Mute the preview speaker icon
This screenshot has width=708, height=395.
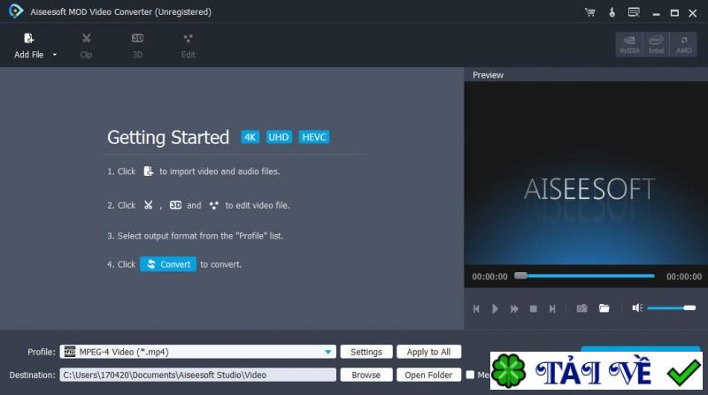637,308
